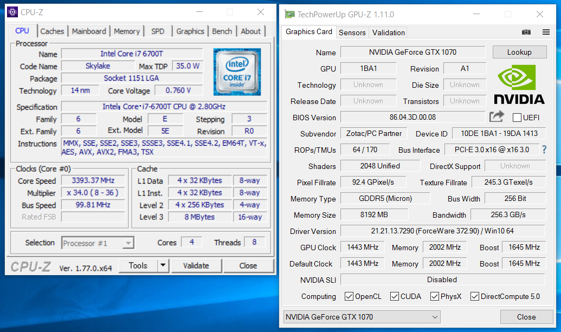Viewport: 561px width, 332px height.
Task: Disable the CUDA checkbox
Action: 395,296
